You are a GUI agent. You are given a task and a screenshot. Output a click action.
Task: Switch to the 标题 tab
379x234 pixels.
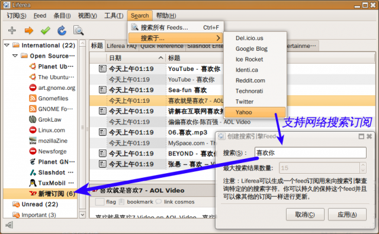pyautogui.click(x=97, y=45)
